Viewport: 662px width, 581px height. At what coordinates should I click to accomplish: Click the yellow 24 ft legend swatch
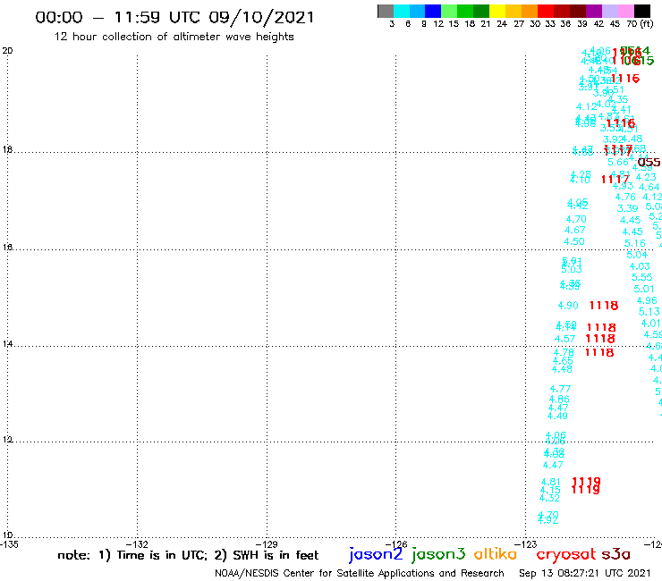[497, 11]
